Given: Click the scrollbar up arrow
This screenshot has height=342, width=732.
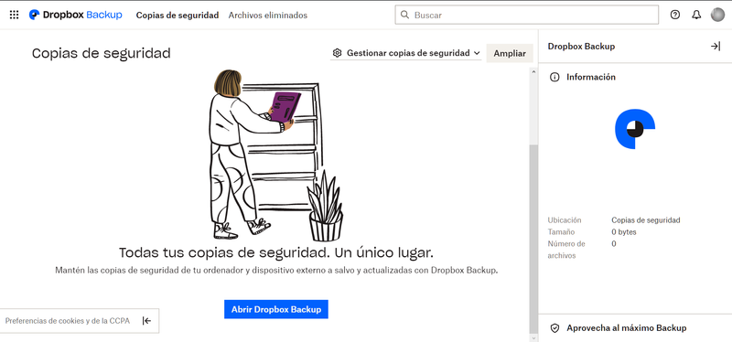Looking at the screenshot, I should click(533, 72).
